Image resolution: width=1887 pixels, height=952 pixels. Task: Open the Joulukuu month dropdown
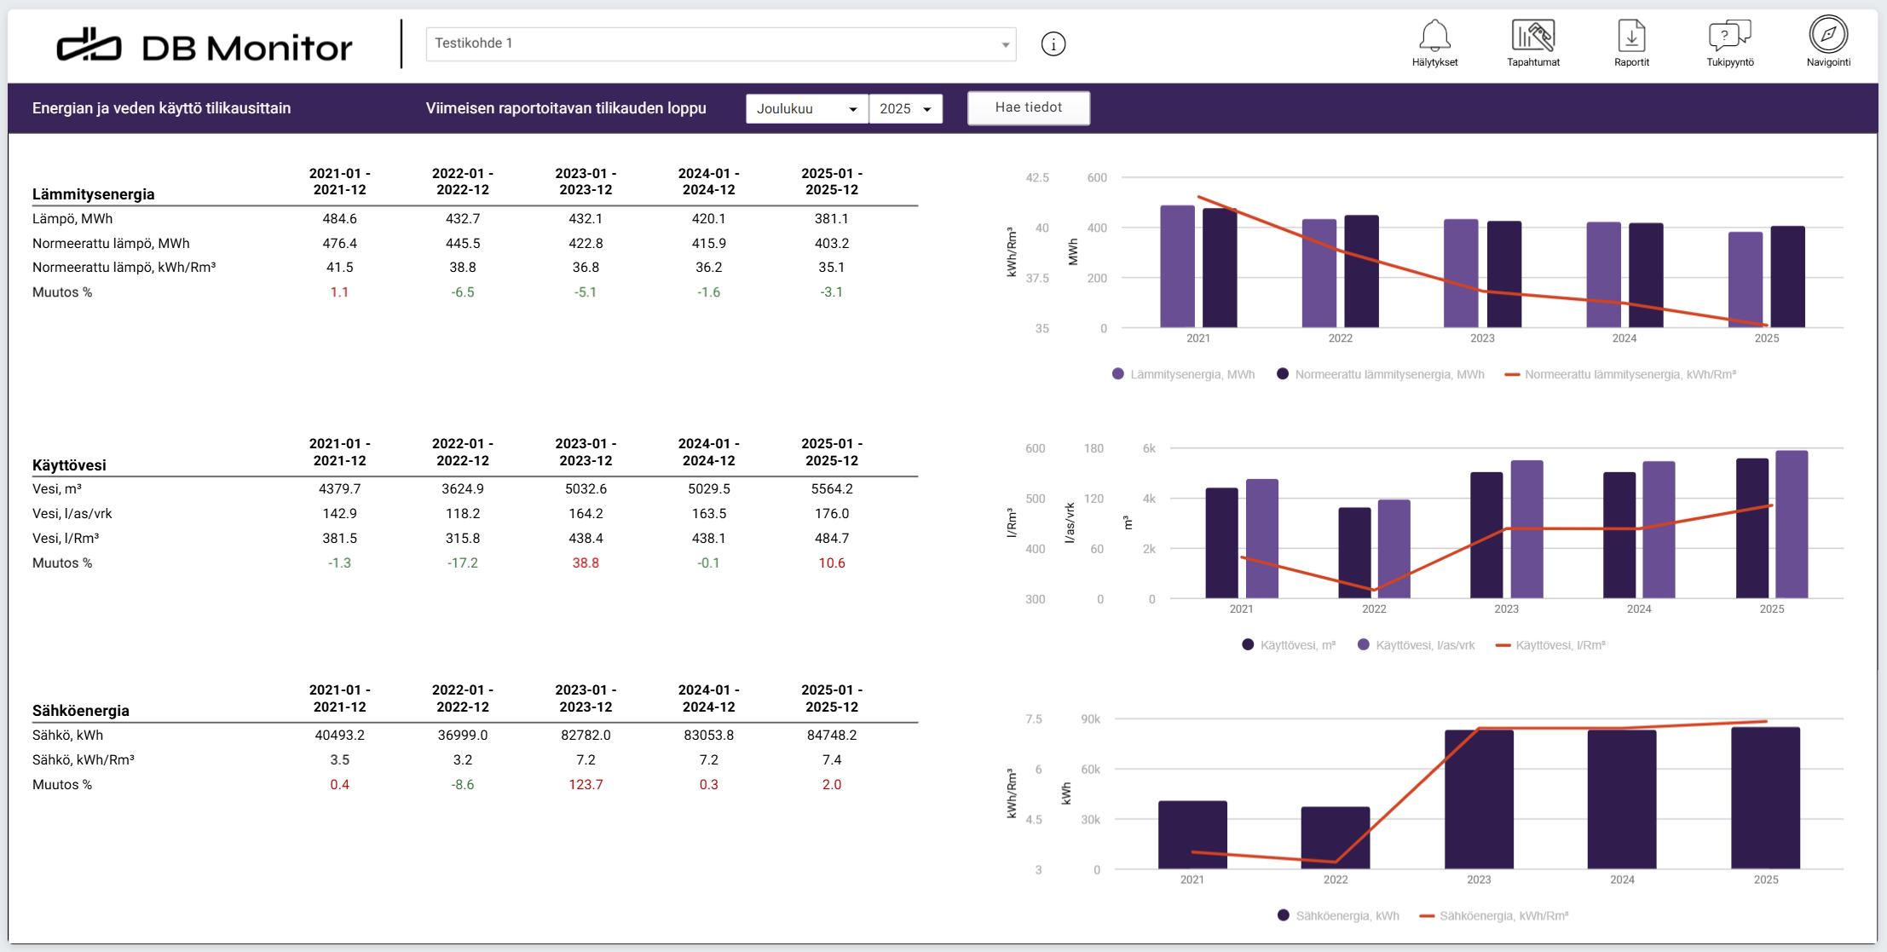tap(806, 109)
